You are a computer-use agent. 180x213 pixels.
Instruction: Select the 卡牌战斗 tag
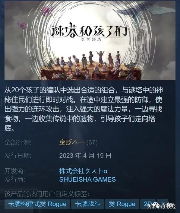pos(87,204)
